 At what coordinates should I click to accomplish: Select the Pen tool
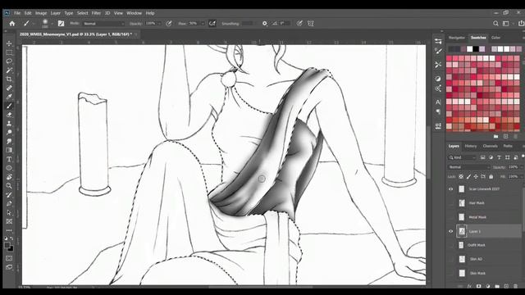click(x=9, y=203)
